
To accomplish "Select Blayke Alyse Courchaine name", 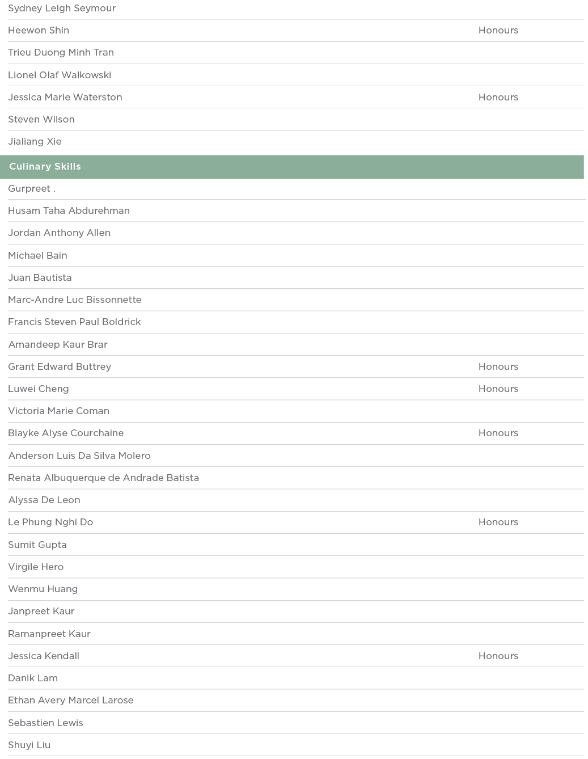I will click(66, 433).
